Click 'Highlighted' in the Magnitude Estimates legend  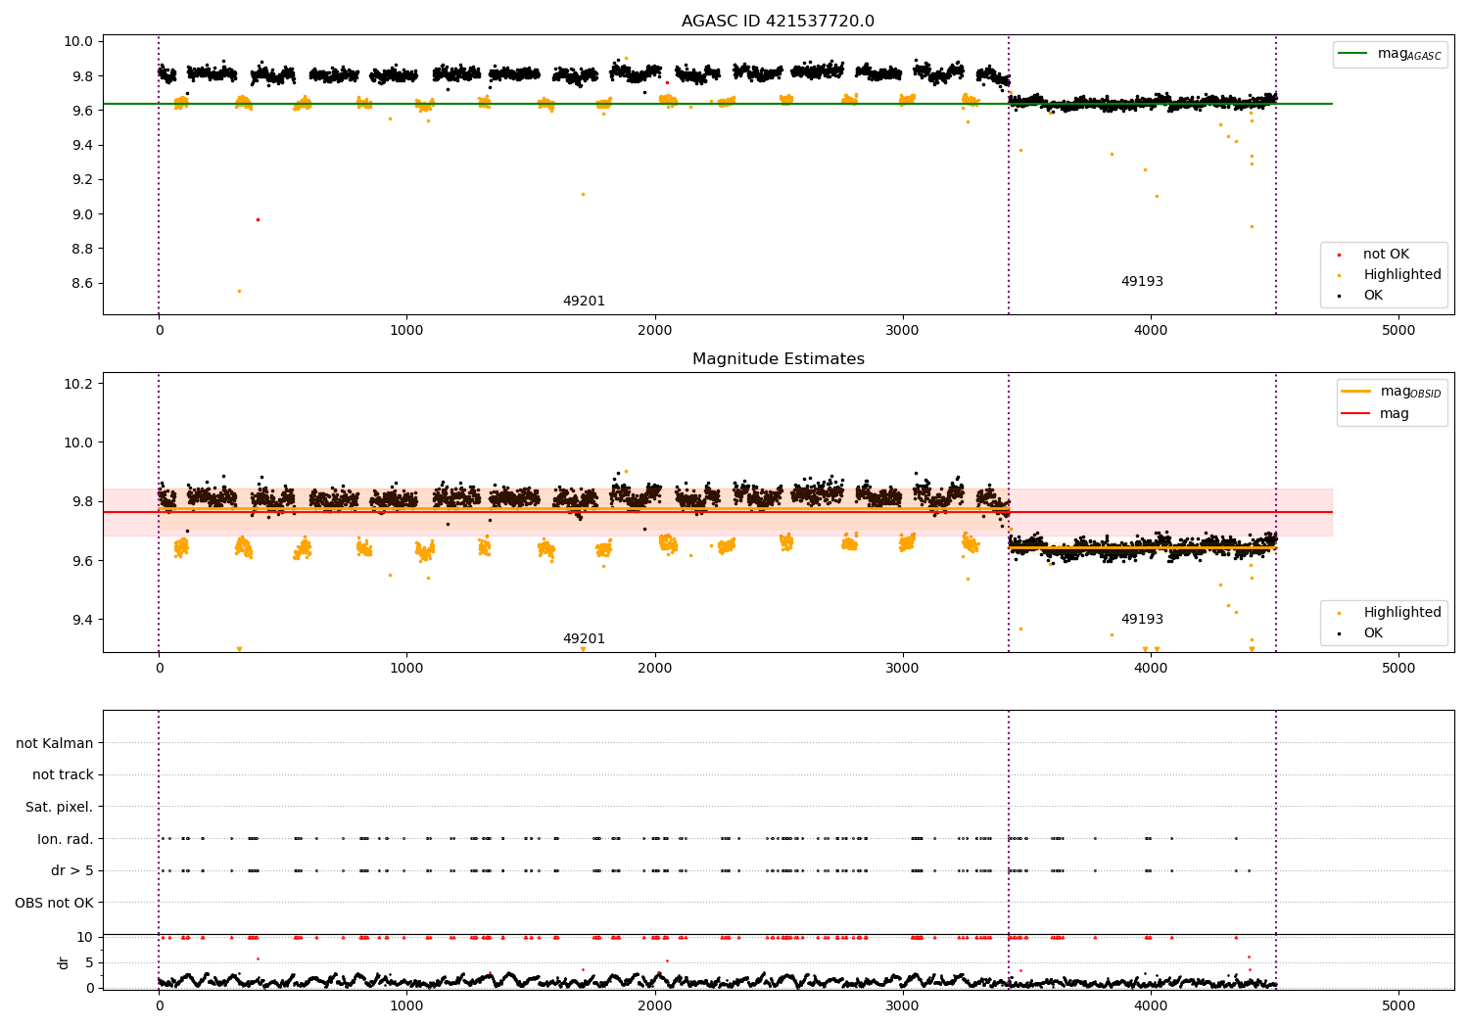pyautogui.click(x=1402, y=613)
